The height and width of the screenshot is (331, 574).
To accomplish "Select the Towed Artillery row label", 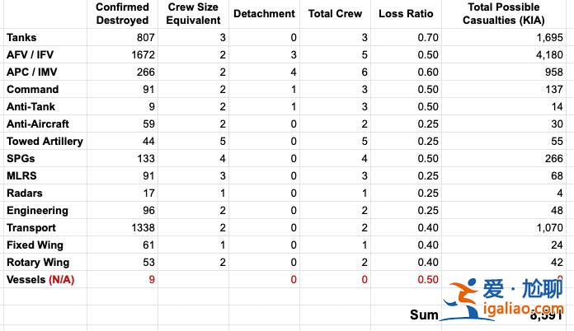I will pos(45,141).
